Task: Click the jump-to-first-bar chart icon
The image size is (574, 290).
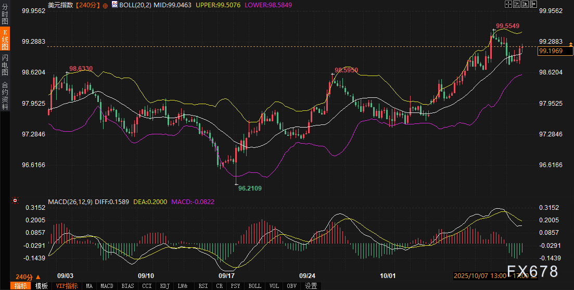Action: pyautogui.click(x=516, y=4)
